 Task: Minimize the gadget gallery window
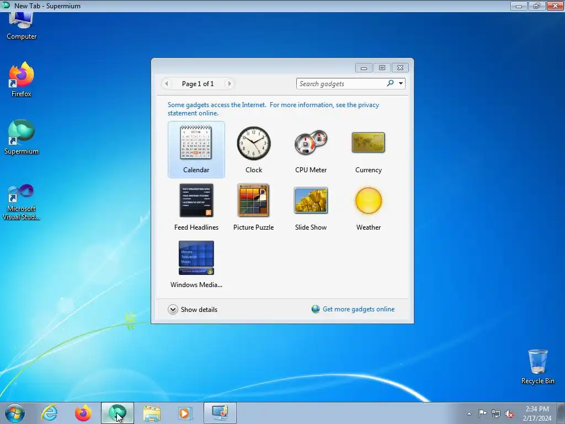point(364,67)
